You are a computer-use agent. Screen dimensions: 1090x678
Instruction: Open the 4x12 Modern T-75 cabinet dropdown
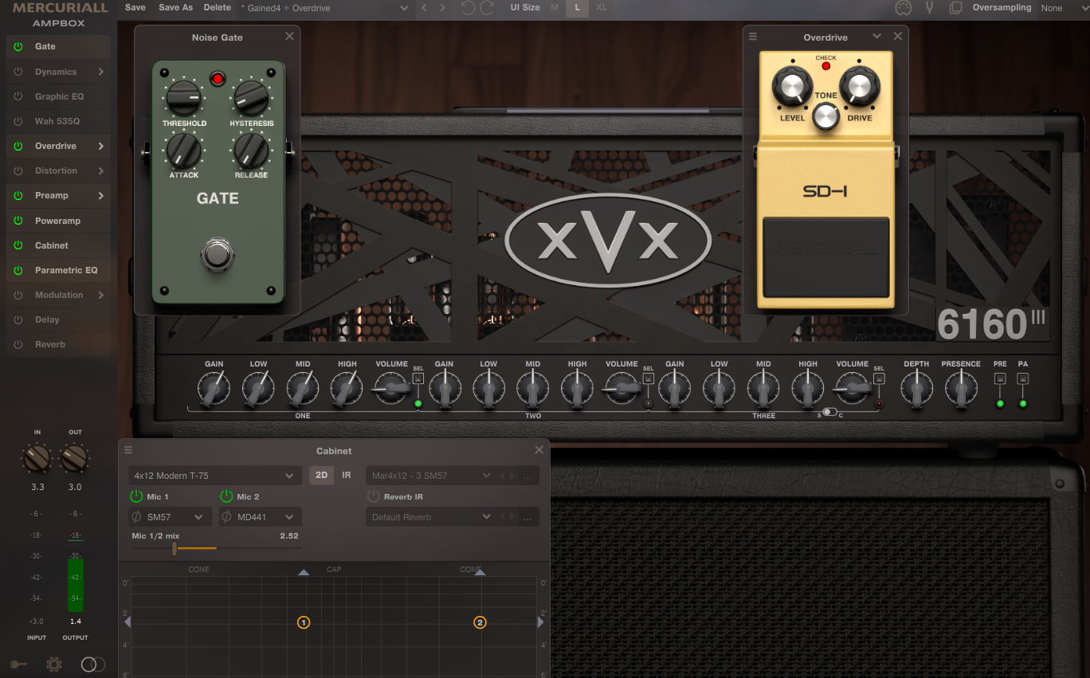click(215, 476)
